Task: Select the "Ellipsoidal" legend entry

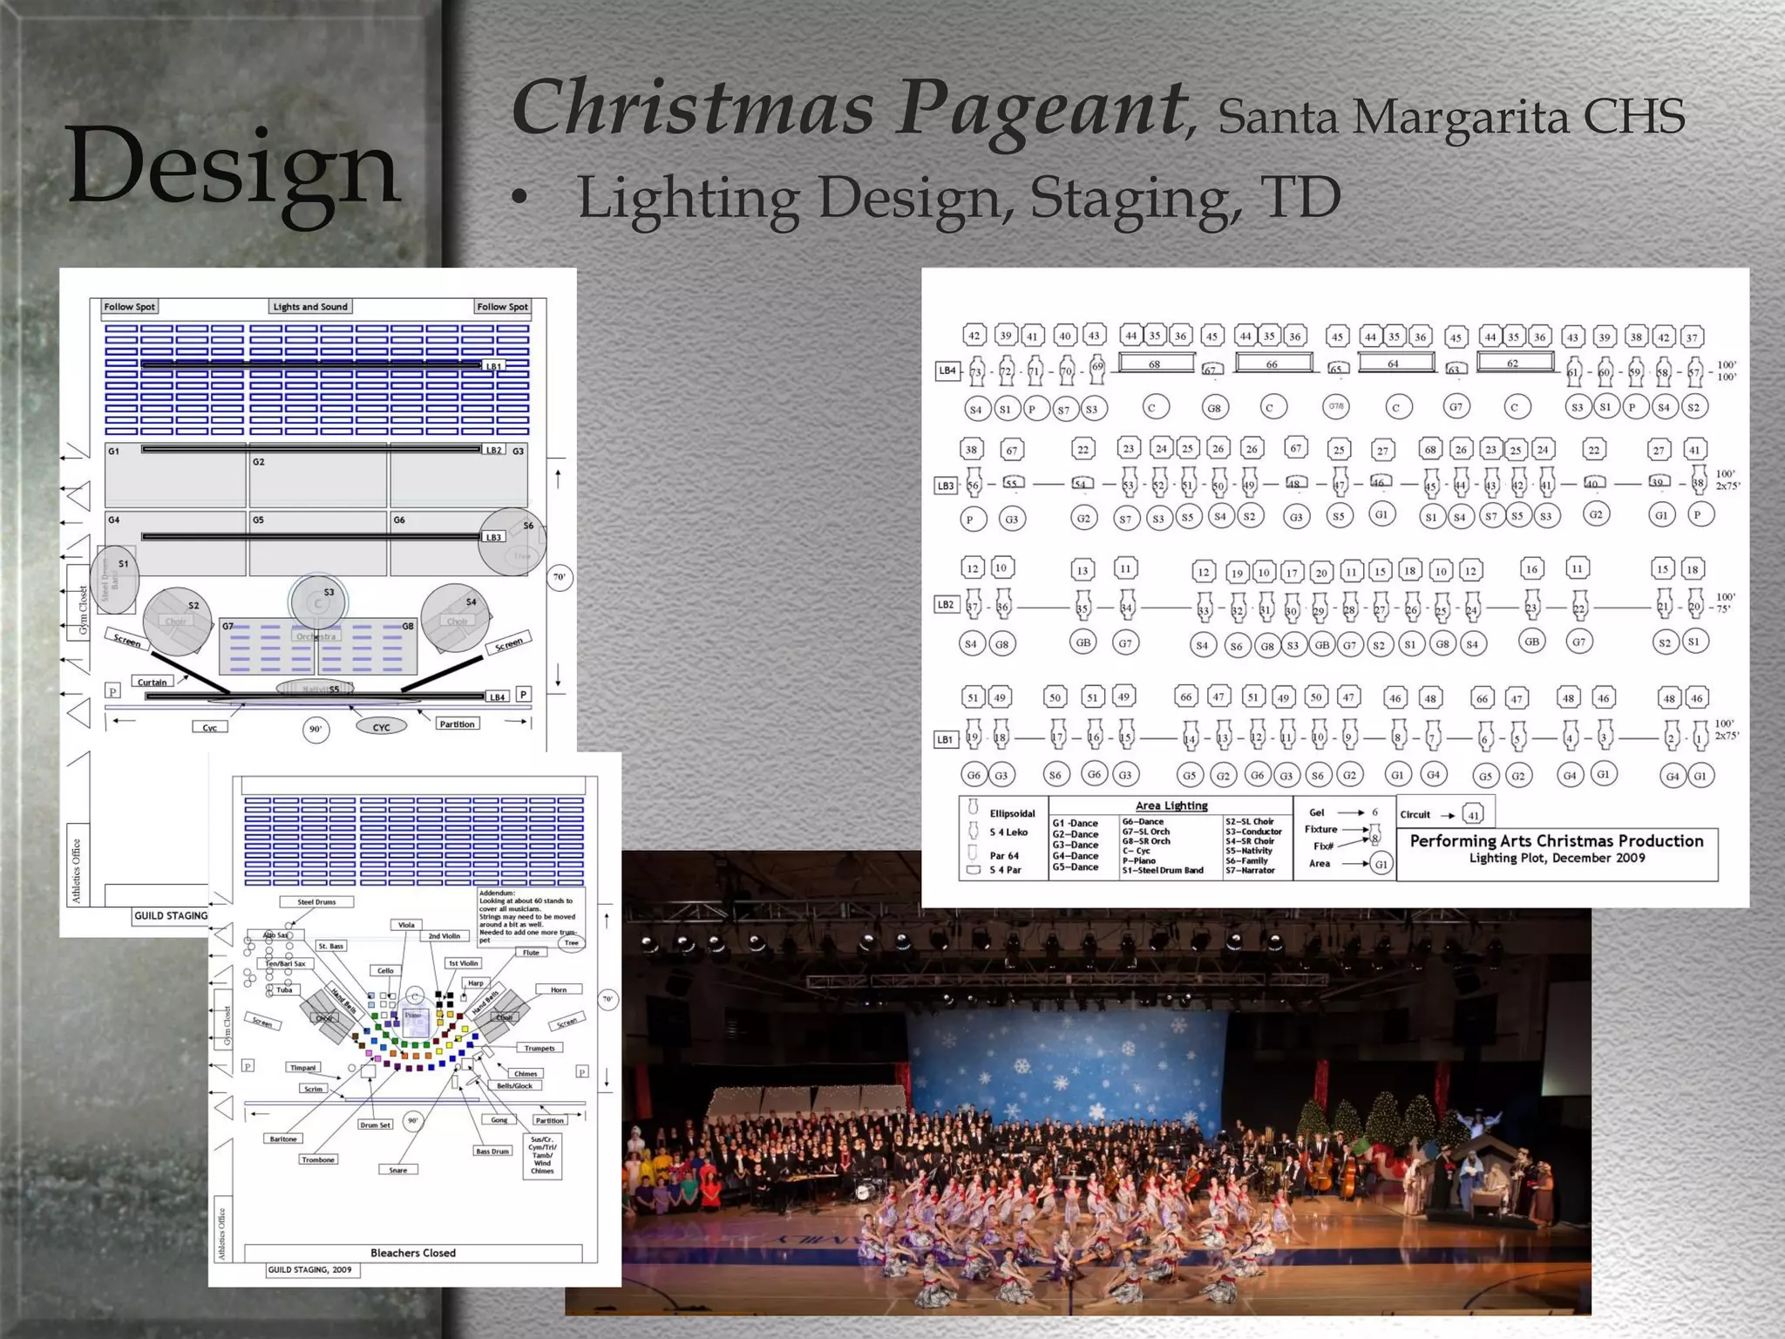Action: (1012, 813)
